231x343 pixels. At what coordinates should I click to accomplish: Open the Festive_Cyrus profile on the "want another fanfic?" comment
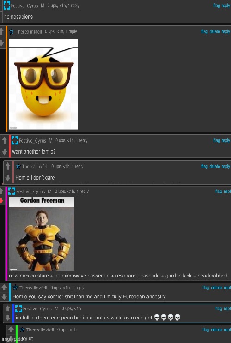click(32, 141)
